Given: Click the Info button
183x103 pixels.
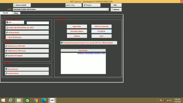Looking at the screenshot, I should tap(116, 5).
